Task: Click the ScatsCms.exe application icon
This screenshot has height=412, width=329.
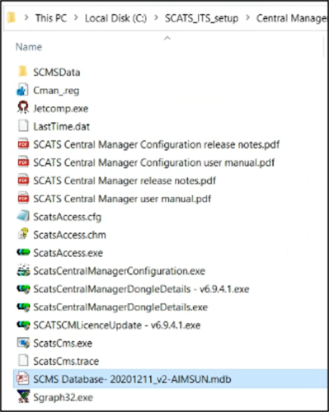Action: pos(23,343)
